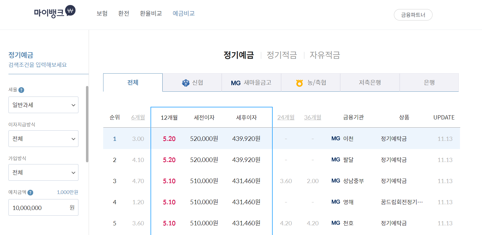
Task: Click the 12개월 column header
Action: point(169,118)
